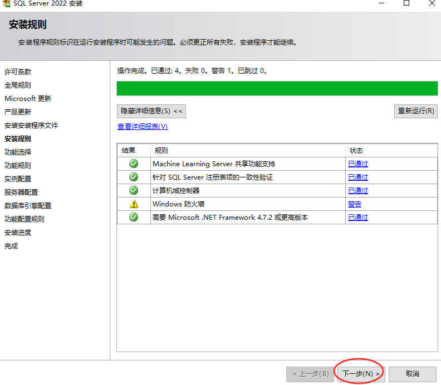Viewport: 441px width, 385px height.
Task: Collapse details with 隐藏详细信息(S) button
Action: (x=151, y=111)
